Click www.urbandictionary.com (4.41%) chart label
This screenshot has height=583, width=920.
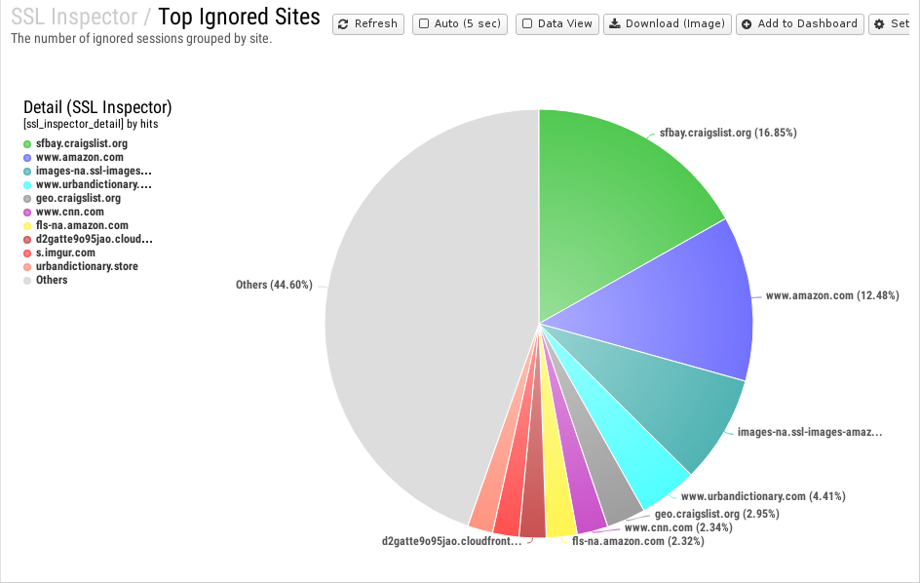click(763, 496)
